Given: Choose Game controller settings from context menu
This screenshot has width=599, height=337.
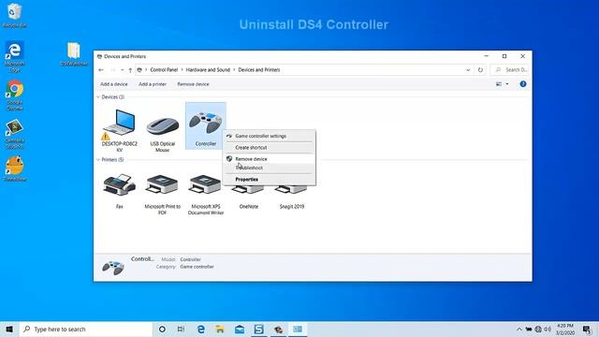Looking at the screenshot, I should (269, 136).
